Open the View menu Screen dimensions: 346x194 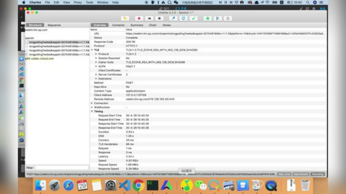point(66,2)
